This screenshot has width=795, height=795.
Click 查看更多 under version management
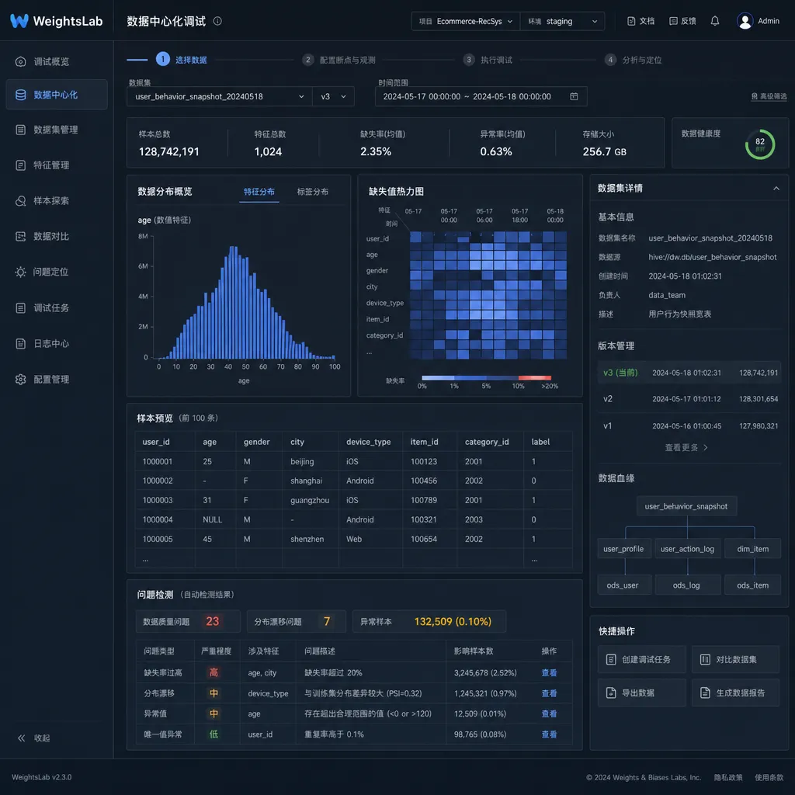click(686, 447)
